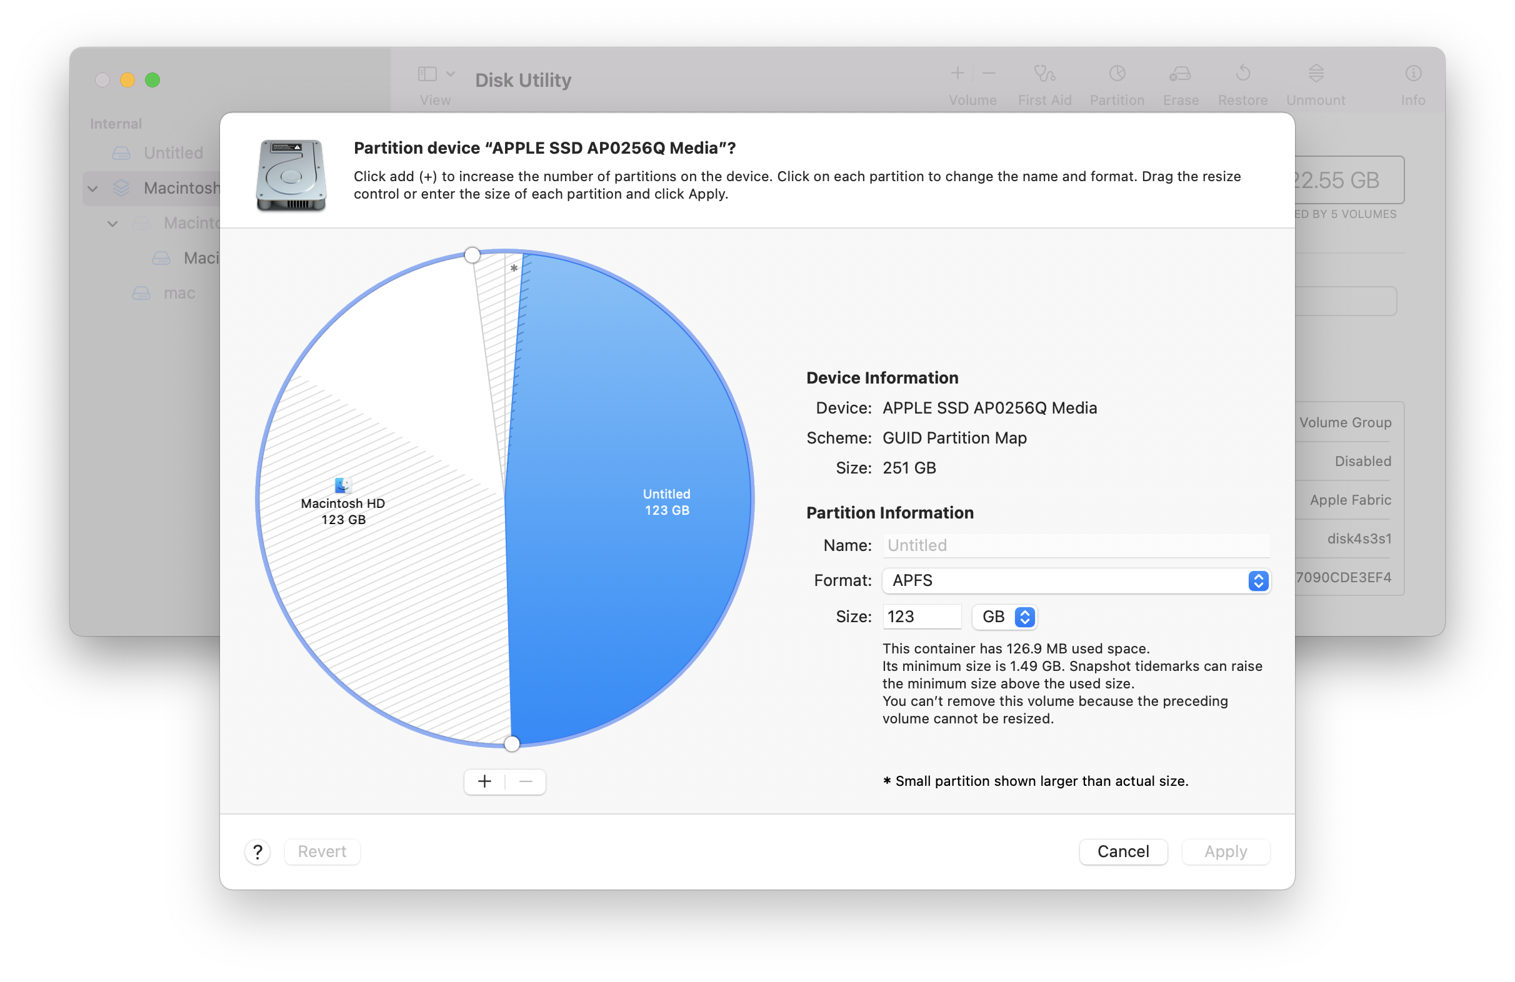Screen dimensions: 1515x982
Task: Click the partition Name input field
Action: [x=1076, y=545]
